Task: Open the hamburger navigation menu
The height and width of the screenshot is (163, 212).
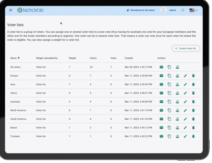Action: [11, 10]
